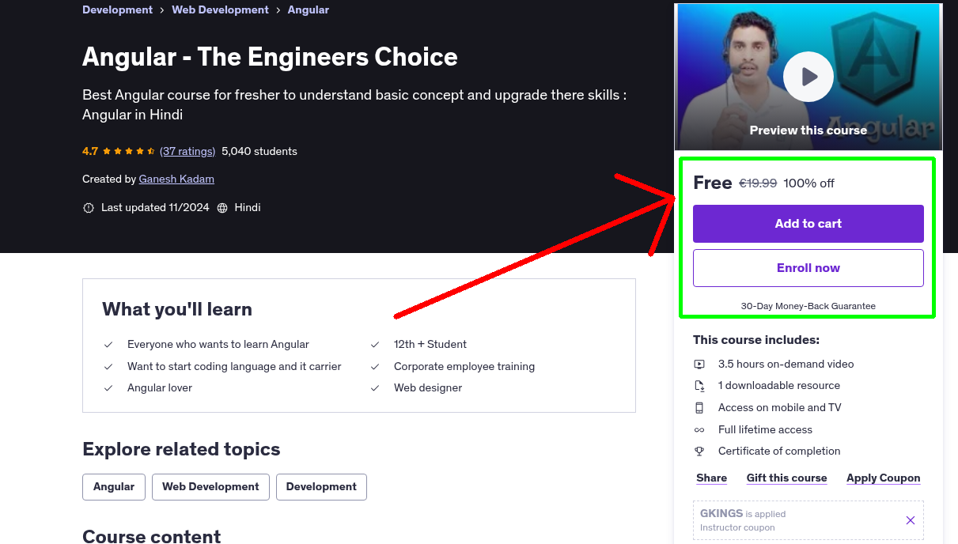The height and width of the screenshot is (544, 958).
Task: Select the Angular related topic chip
Action: tap(114, 487)
